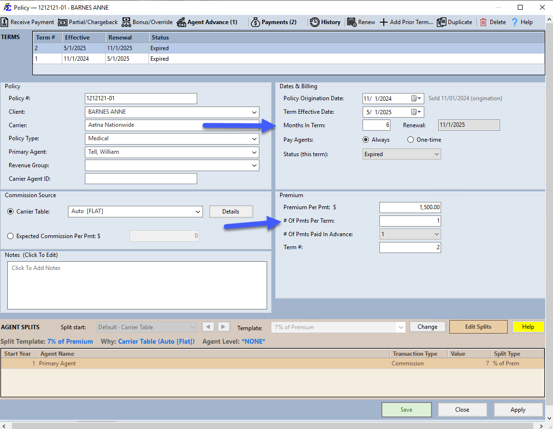Click the Premium Per Pmt field

click(410, 207)
